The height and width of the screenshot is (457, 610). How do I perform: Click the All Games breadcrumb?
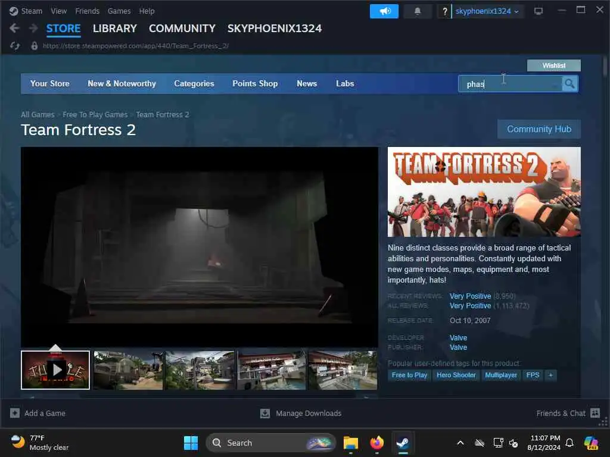point(38,115)
